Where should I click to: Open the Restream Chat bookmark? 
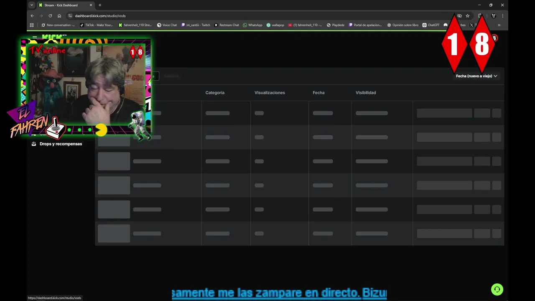227,25
